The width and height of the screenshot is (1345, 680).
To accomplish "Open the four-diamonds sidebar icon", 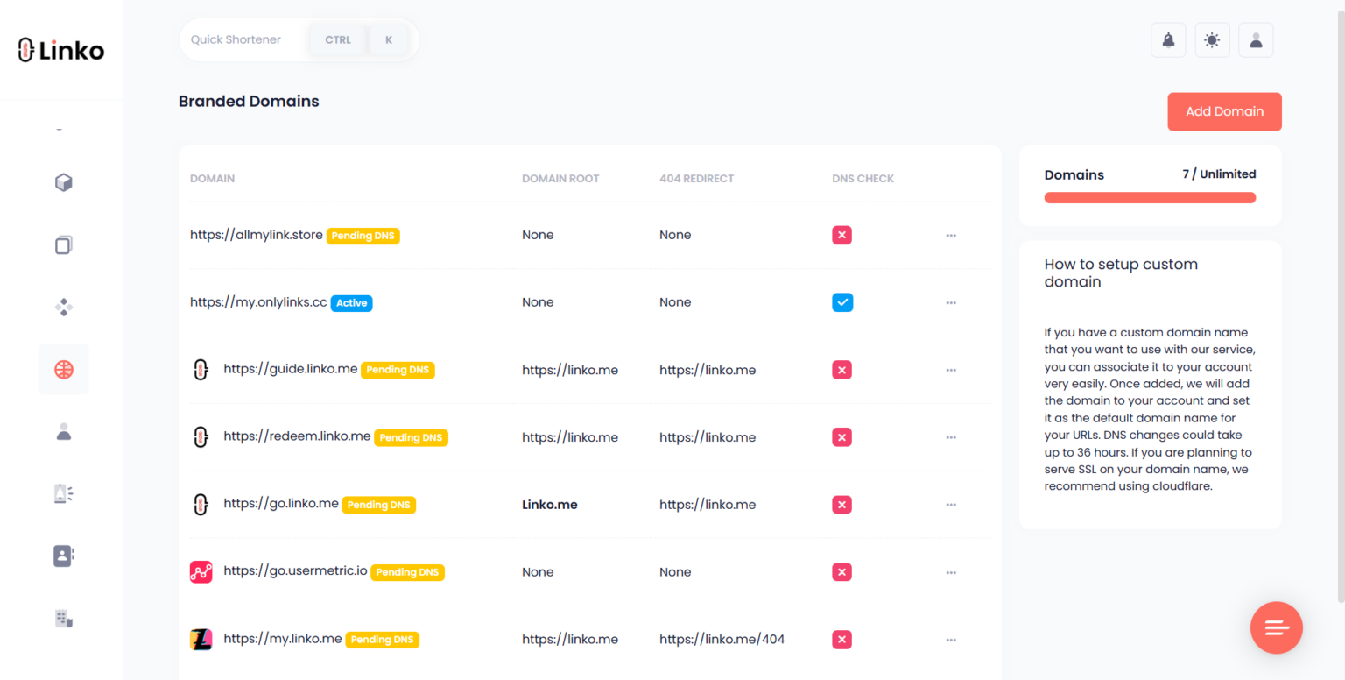I will [x=64, y=308].
